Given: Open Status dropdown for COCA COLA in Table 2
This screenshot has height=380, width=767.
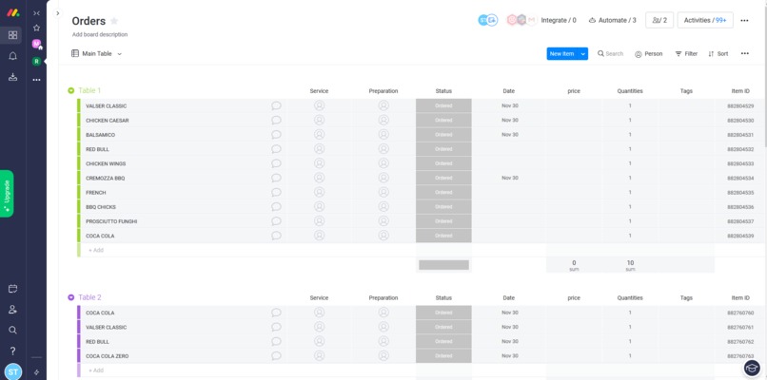Looking at the screenshot, I should coord(443,313).
